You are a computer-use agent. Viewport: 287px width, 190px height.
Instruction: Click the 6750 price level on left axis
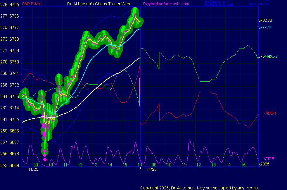pos(14,62)
